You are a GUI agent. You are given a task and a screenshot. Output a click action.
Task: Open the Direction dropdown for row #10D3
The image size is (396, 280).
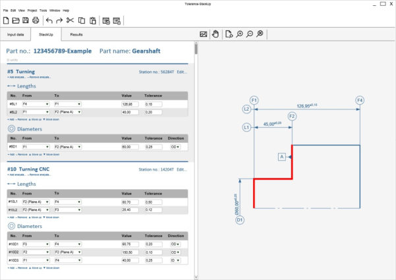coord(176,260)
